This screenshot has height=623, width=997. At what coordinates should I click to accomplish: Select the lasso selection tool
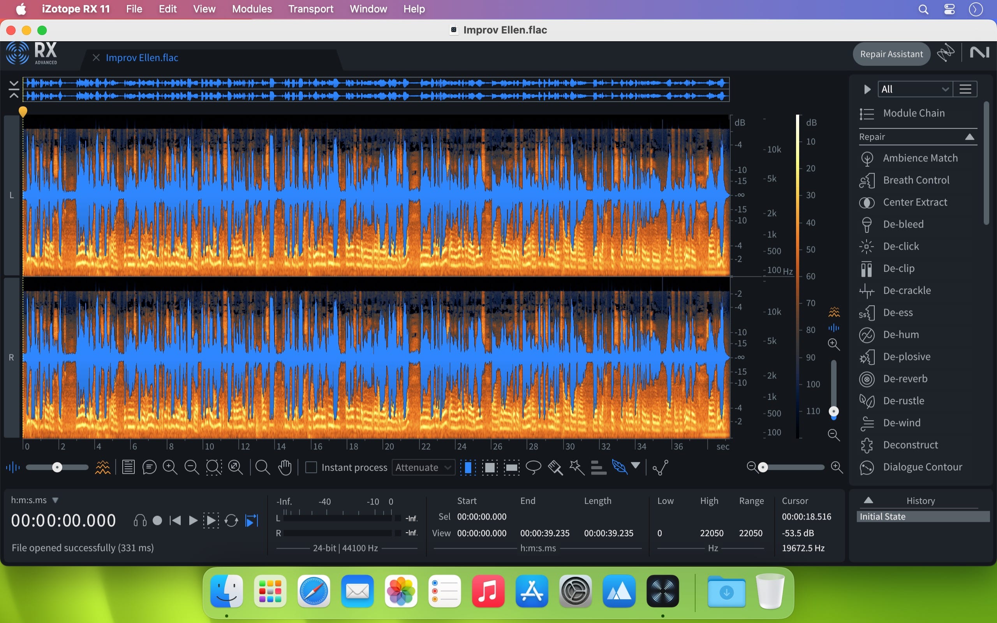(534, 467)
